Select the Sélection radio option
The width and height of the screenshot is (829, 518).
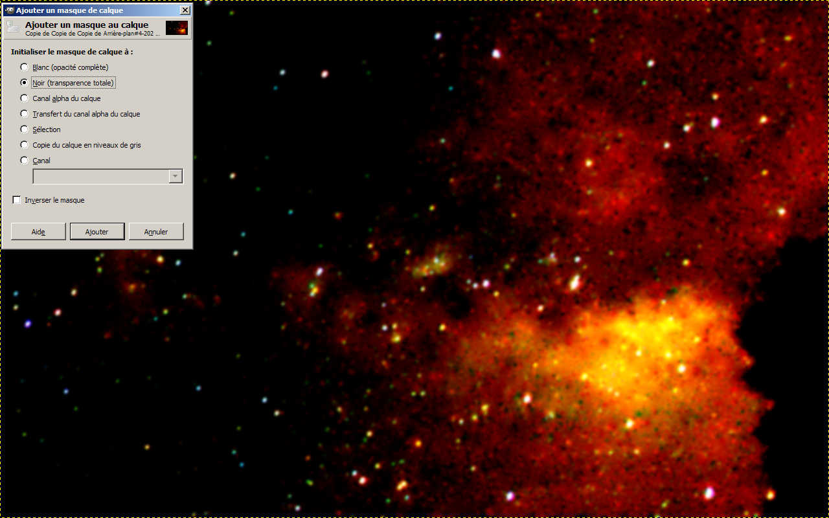tap(25, 129)
